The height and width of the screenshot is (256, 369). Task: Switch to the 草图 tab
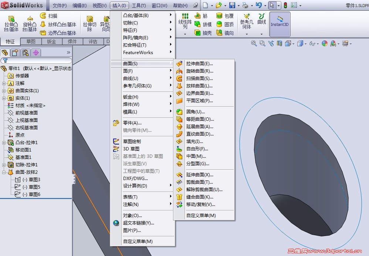[31, 42]
